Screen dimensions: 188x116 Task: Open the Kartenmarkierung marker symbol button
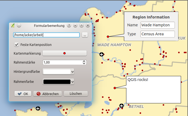[x=64, y=53]
